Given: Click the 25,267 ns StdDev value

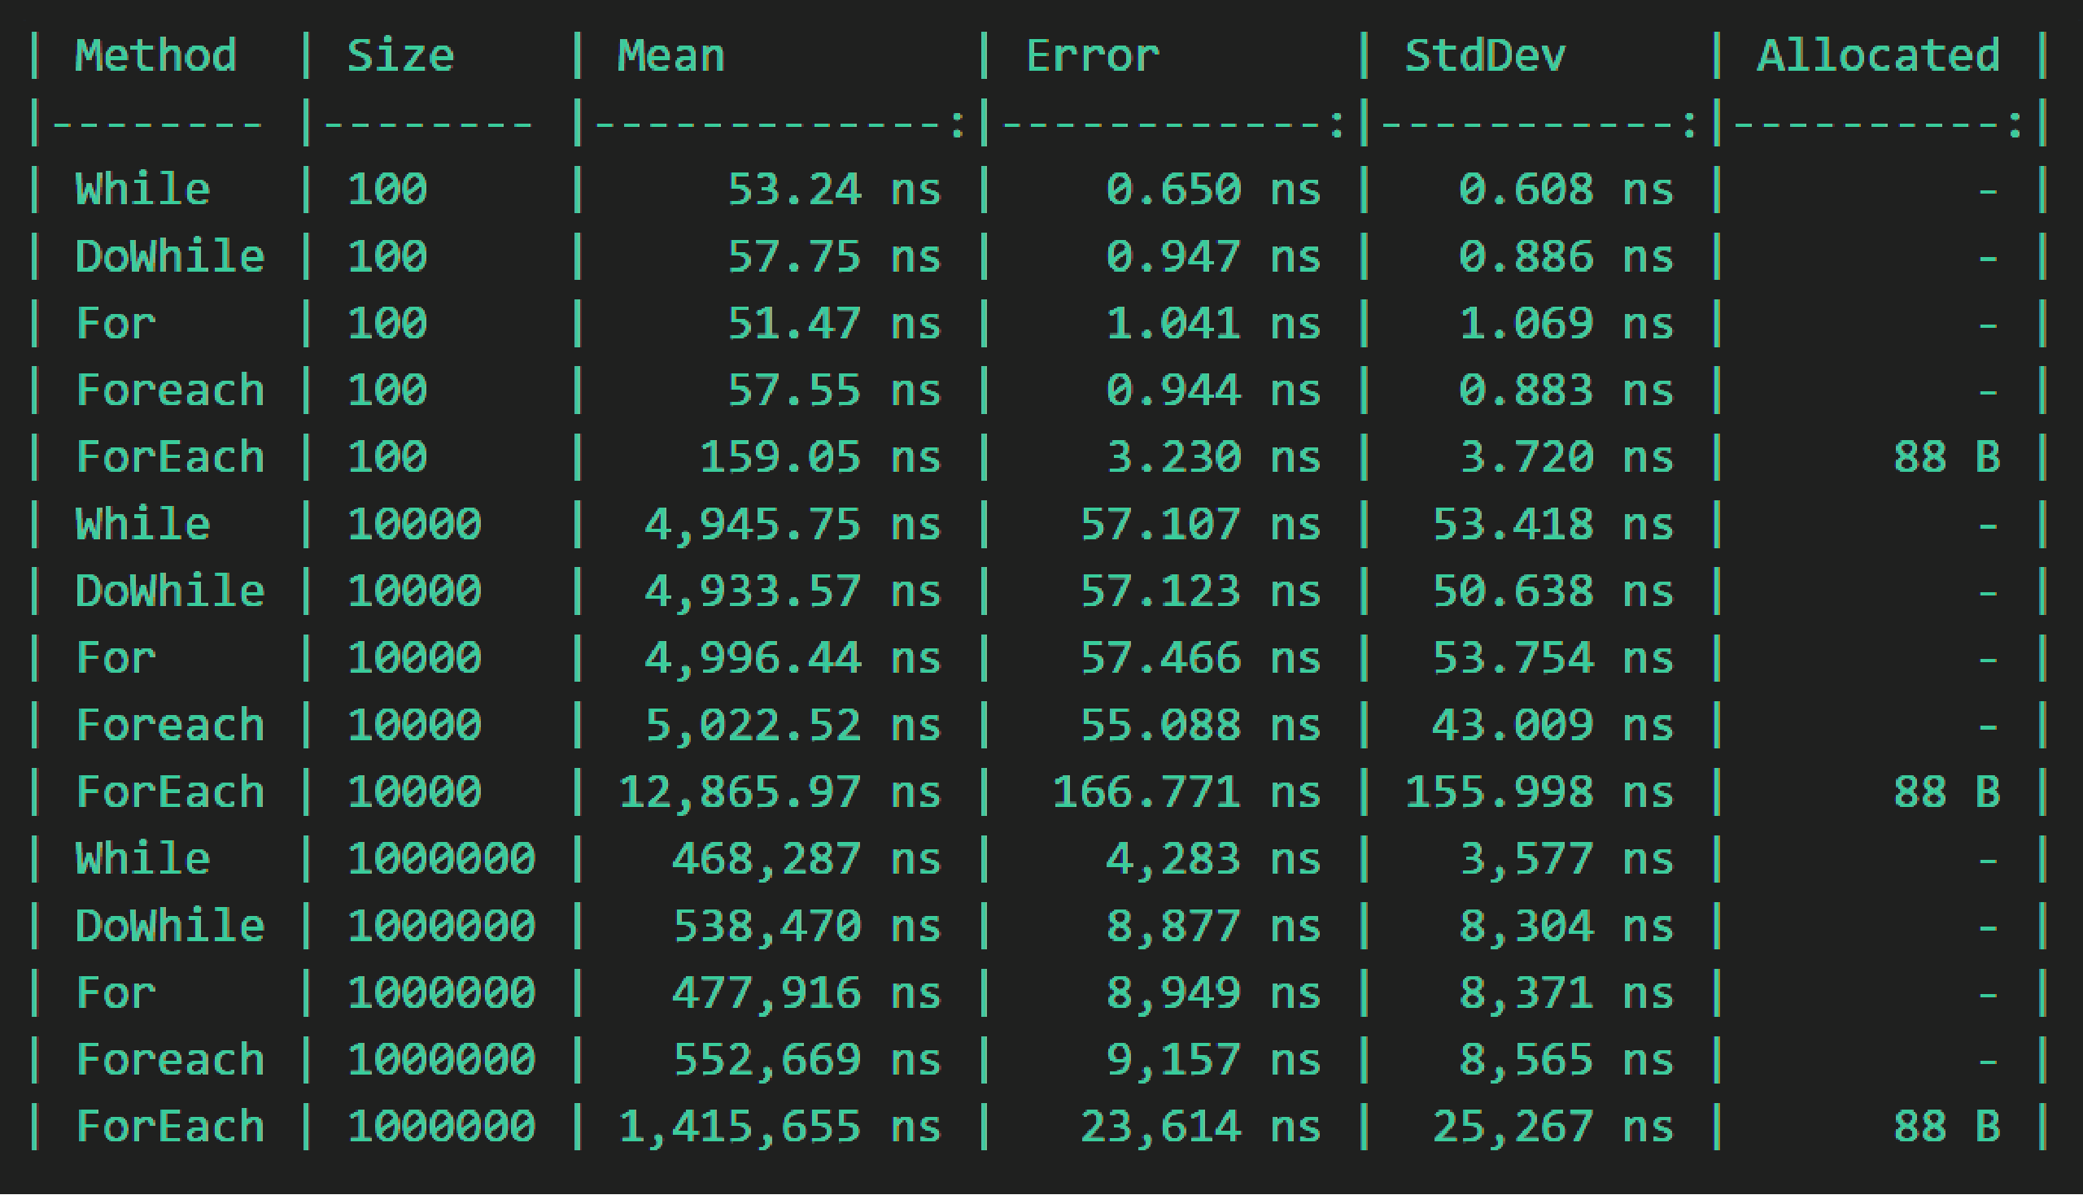Looking at the screenshot, I should coord(1552,1127).
